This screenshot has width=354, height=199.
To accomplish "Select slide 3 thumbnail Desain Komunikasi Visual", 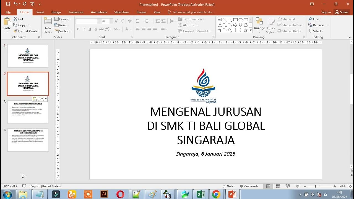I will [x=28, y=112].
